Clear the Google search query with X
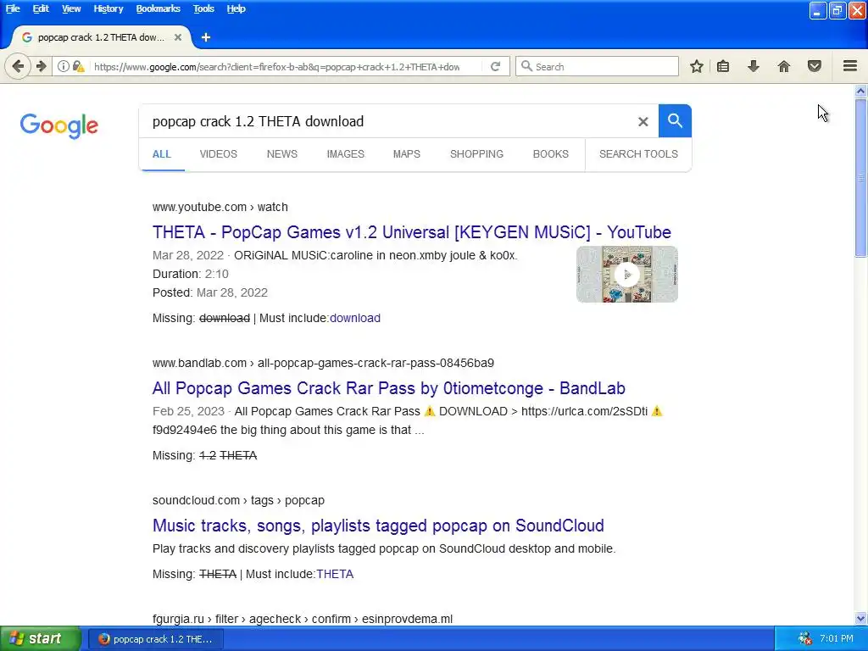 pos(643,121)
